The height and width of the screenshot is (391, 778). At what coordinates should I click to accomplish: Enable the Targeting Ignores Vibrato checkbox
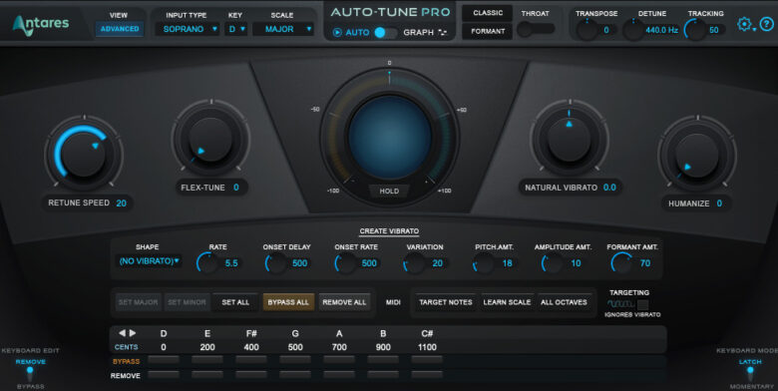pyautogui.click(x=642, y=304)
